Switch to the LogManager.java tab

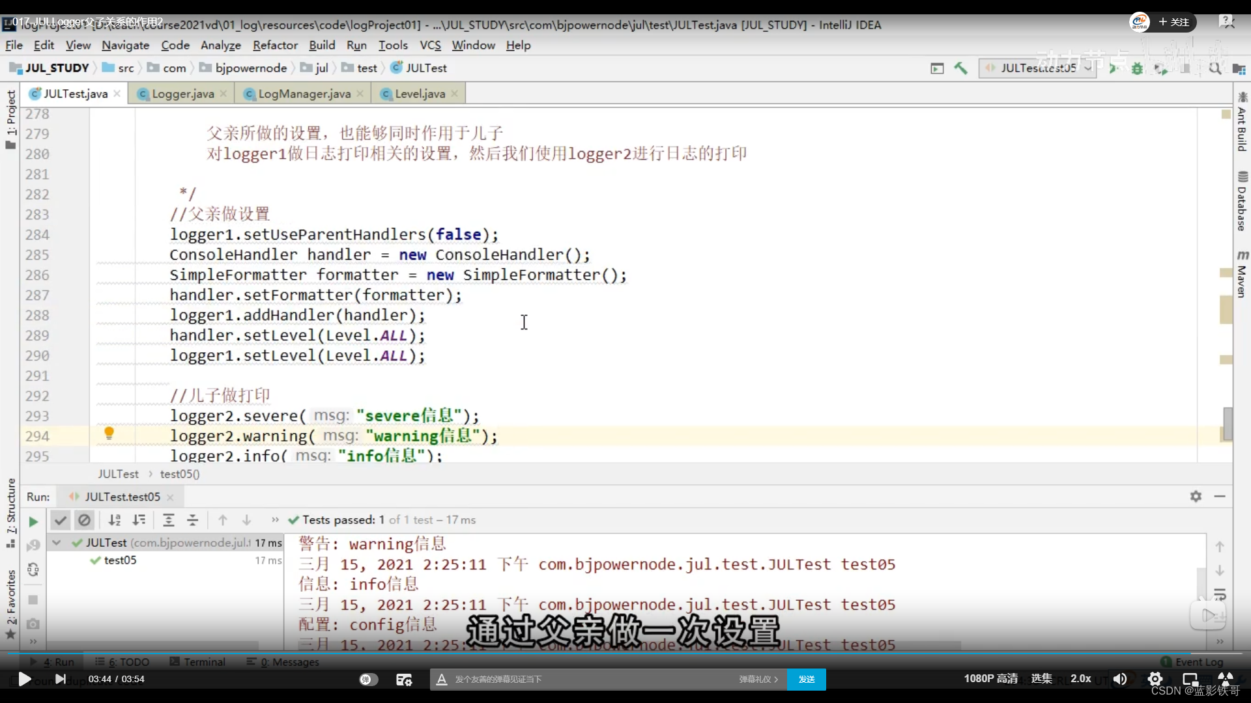click(x=304, y=94)
